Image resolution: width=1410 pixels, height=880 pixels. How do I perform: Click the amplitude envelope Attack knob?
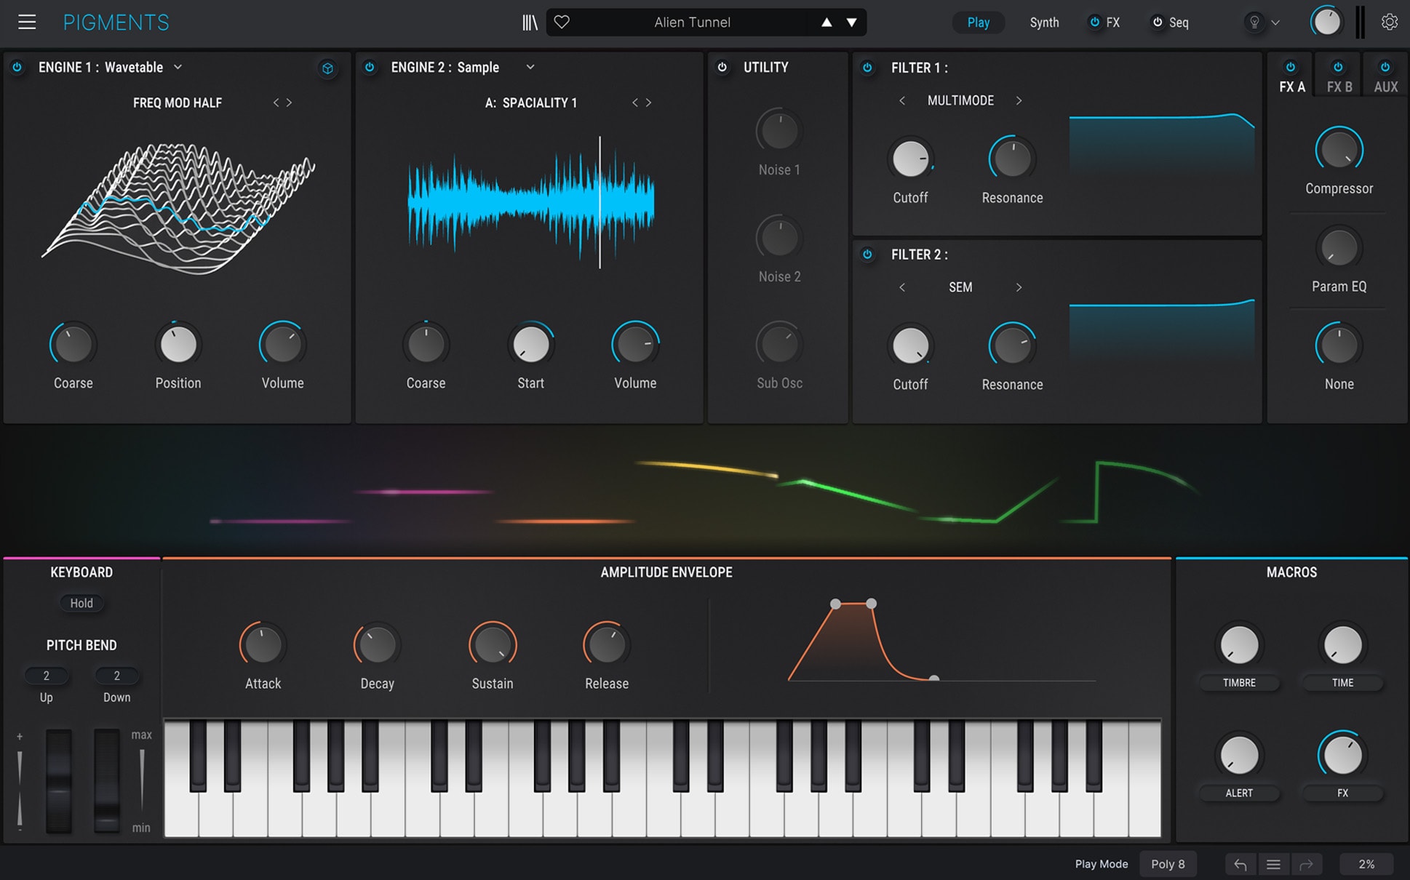pos(263,644)
